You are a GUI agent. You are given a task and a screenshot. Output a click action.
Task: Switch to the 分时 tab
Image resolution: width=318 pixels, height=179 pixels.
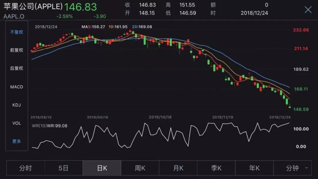(25, 168)
